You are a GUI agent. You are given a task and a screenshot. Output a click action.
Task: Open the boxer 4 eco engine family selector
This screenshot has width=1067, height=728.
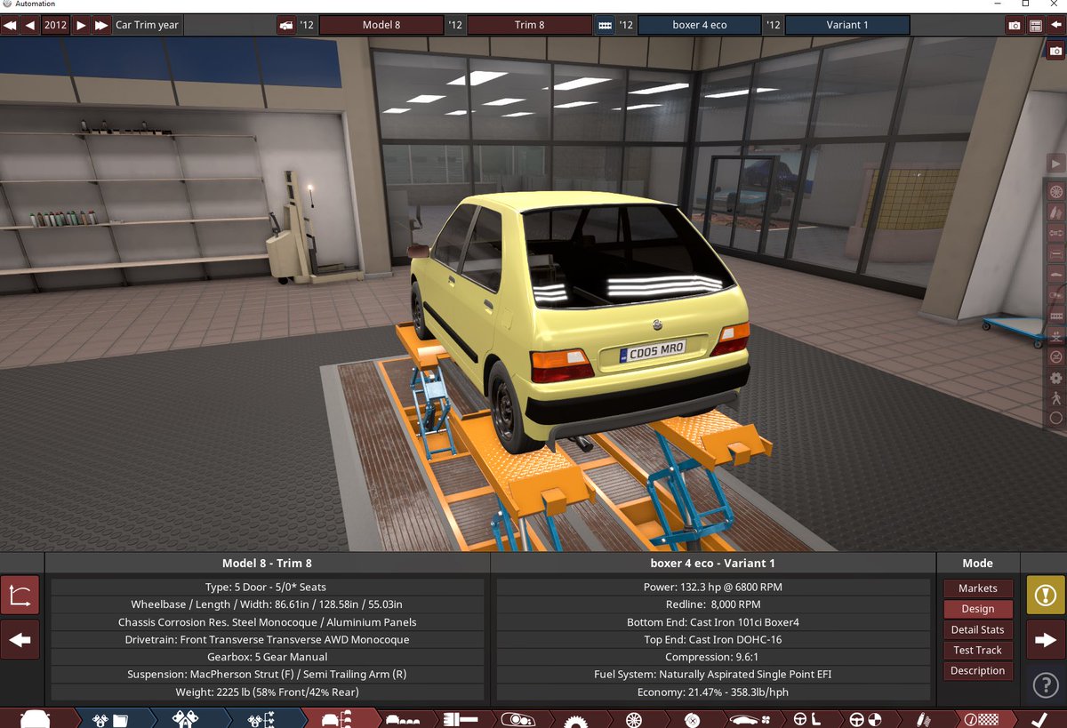(x=700, y=25)
